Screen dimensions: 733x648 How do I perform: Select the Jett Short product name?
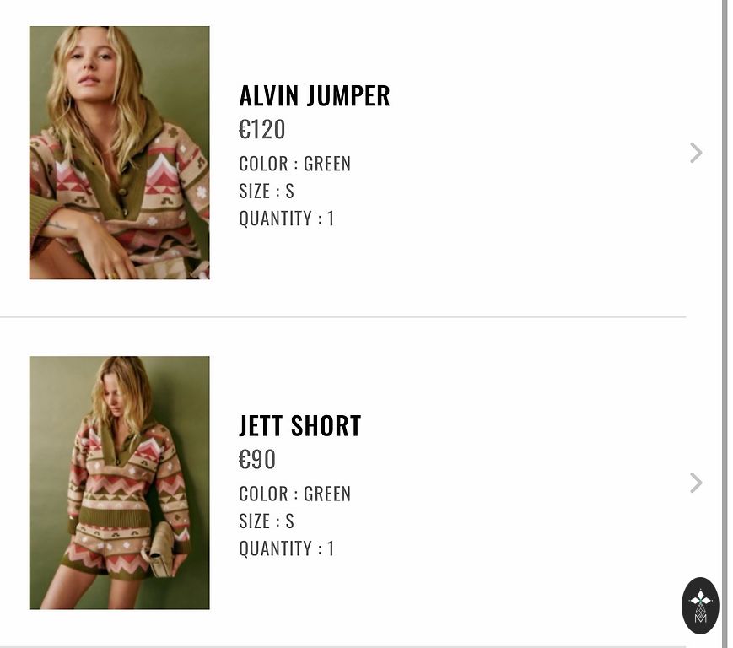300,426
